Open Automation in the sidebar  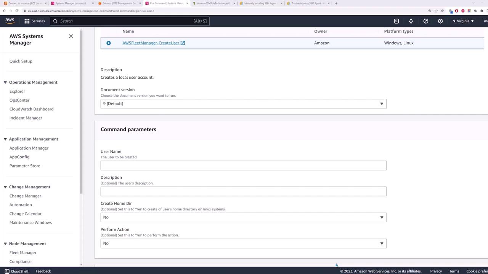pyautogui.click(x=21, y=205)
